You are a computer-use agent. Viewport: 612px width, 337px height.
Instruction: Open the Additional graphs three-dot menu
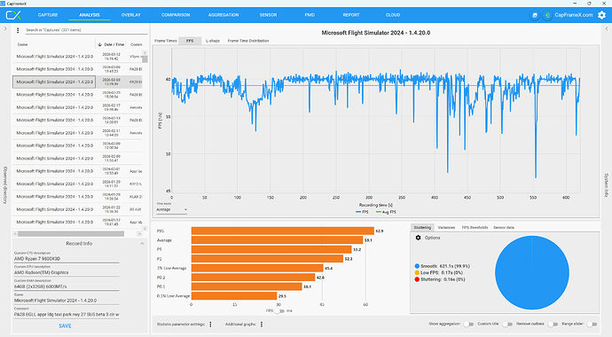[262, 324]
